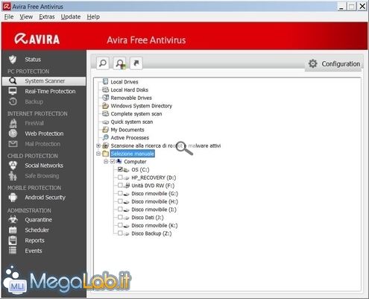Open the Help menu
Viewport: 369px width, 299px height.
[x=93, y=16]
